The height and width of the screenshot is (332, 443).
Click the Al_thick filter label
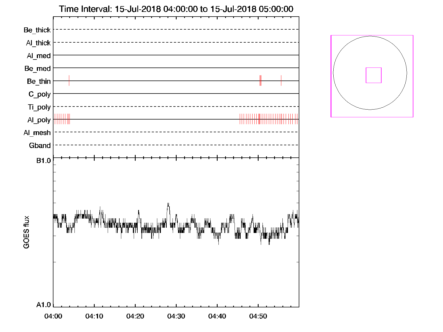pos(38,43)
